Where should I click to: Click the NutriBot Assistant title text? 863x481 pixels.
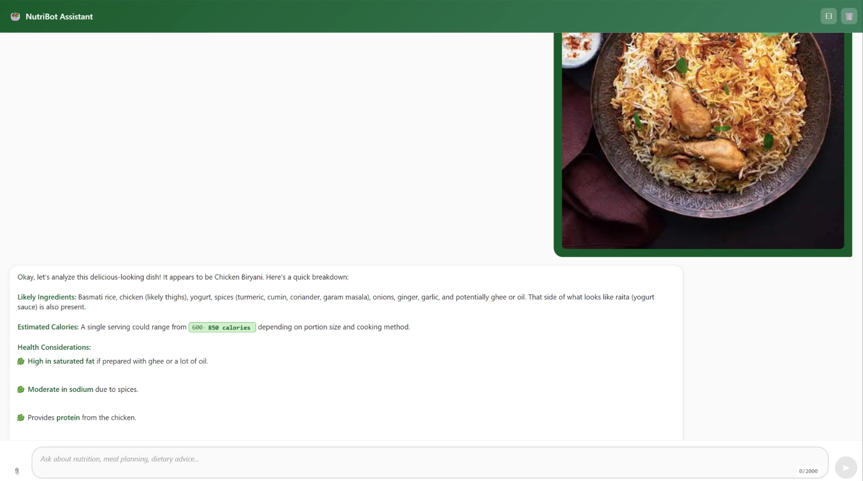[x=59, y=16]
